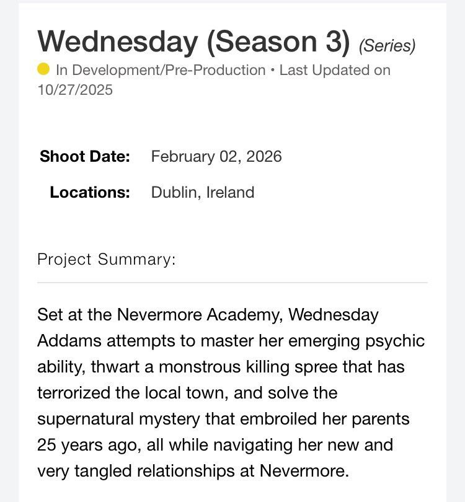This screenshot has height=502, width=465.
Task: Click the word Addams in summary
Action: tap(65, 341)
